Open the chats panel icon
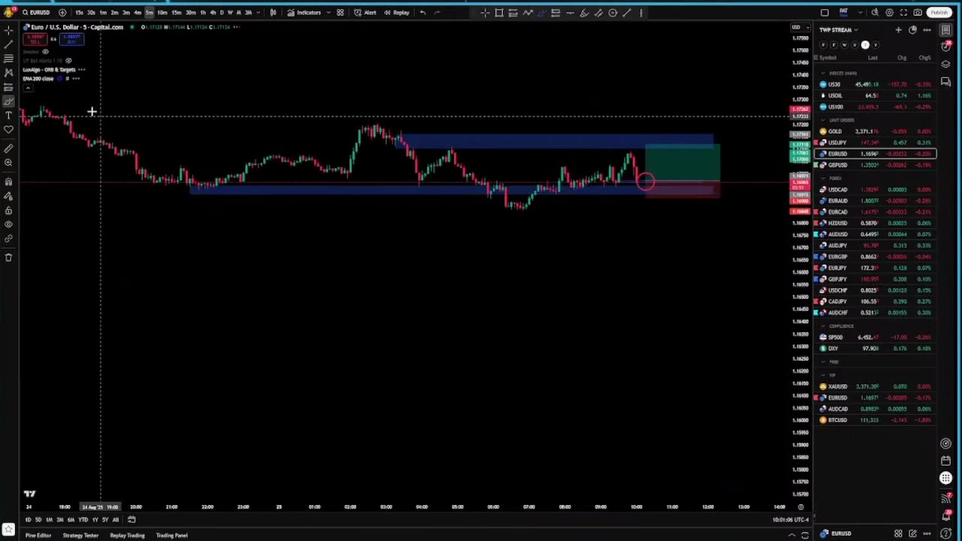 tap(946, 82)
